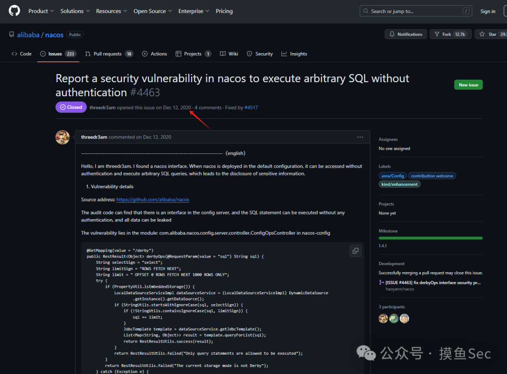Click the Notifications button
Screen dimensions: 507x374
tap(406, 34)
